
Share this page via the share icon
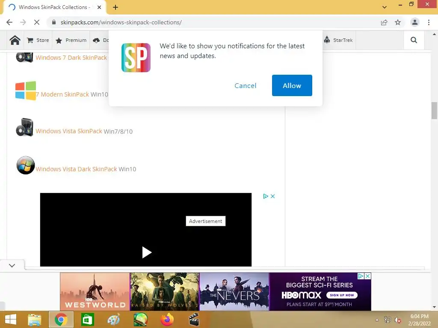[x=384, y=22]
